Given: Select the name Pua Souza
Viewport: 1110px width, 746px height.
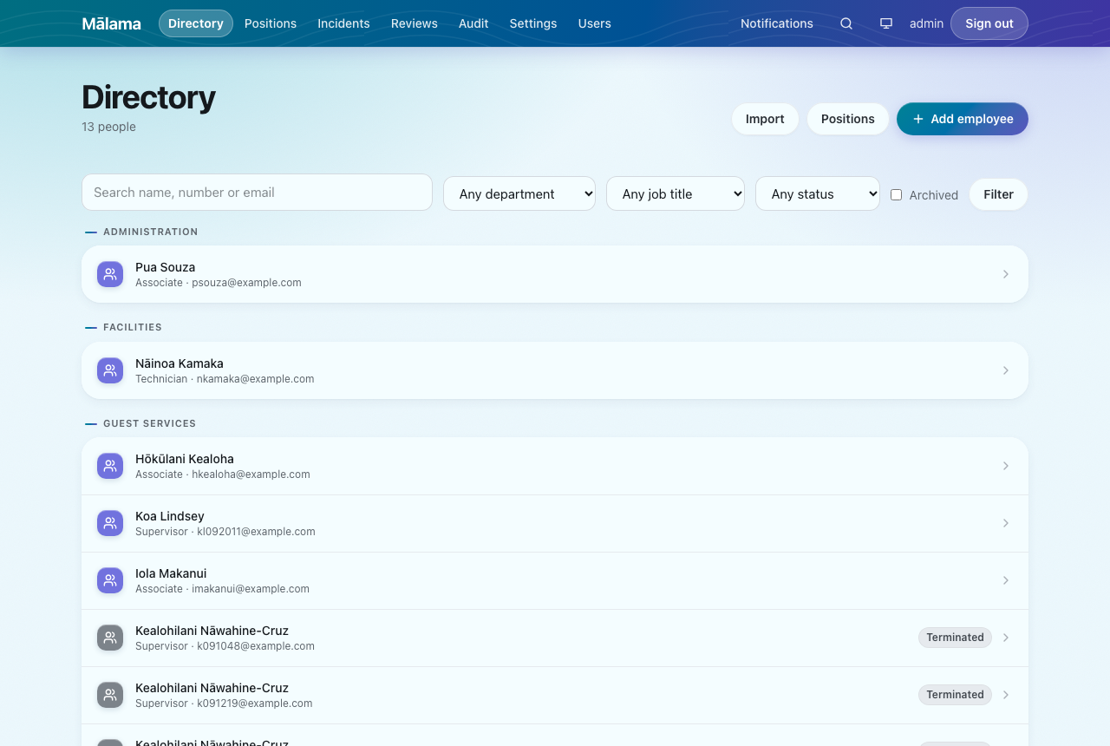Looking at the screenshot, I should (165, 267).
